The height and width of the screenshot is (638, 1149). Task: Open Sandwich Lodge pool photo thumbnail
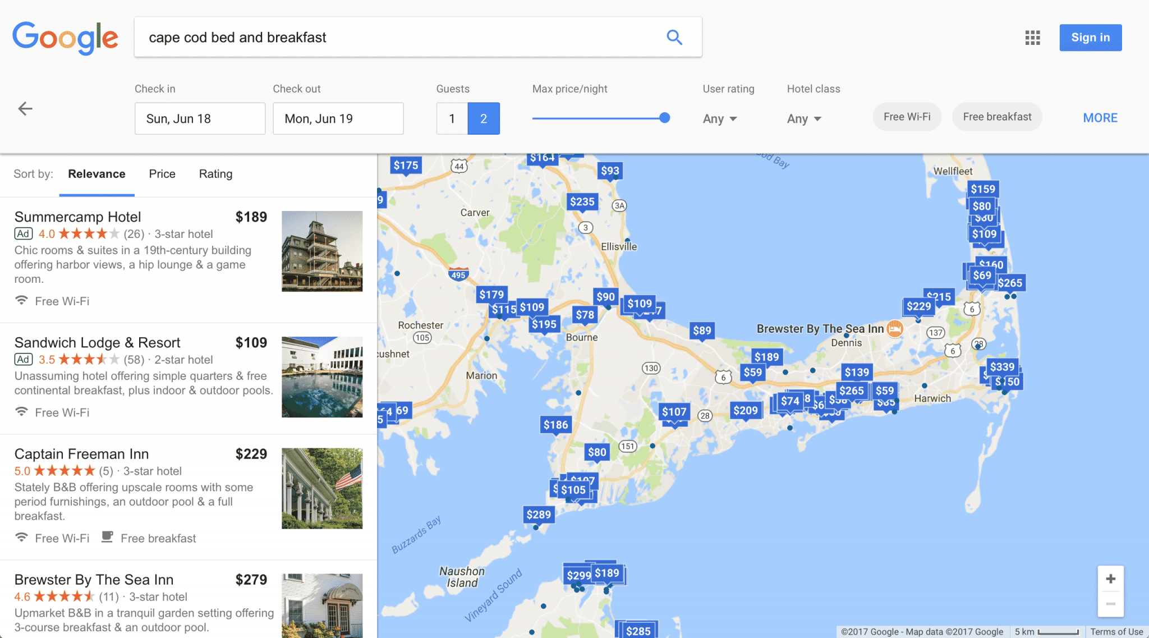point(322,377)
